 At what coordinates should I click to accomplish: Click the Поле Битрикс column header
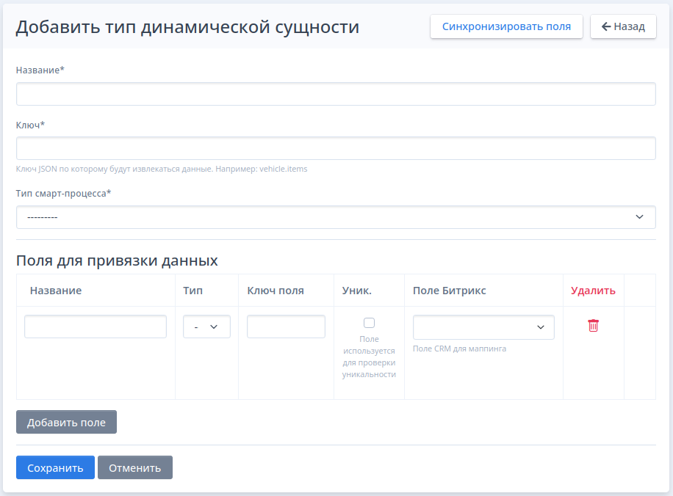click(449, 291)
